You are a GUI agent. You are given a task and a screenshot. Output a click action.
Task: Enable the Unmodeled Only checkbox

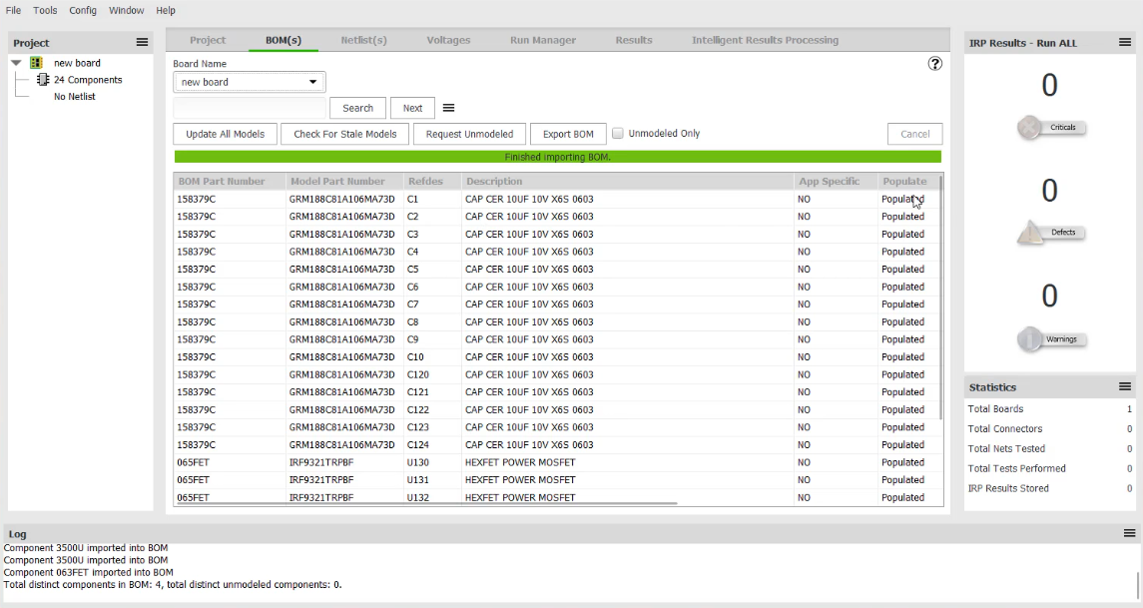pos(620,132)
